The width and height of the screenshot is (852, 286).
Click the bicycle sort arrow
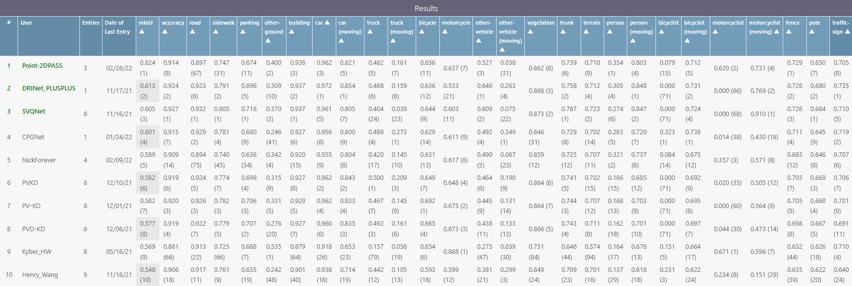point(422,32)
